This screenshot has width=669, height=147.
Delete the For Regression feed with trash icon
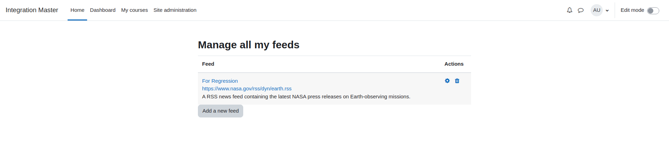(457, 81)
